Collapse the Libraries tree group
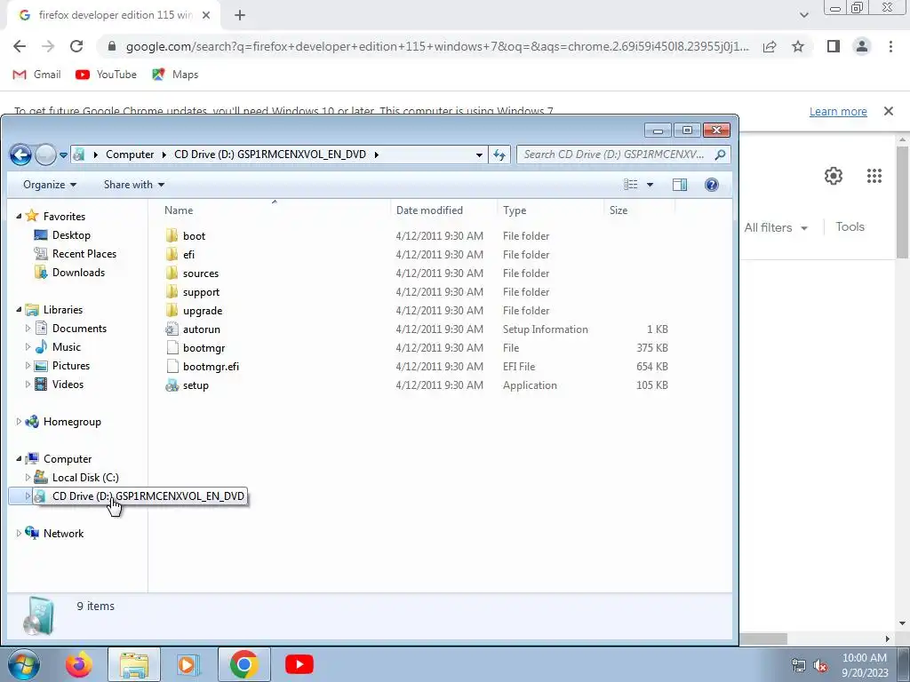 tap(19, 310)
